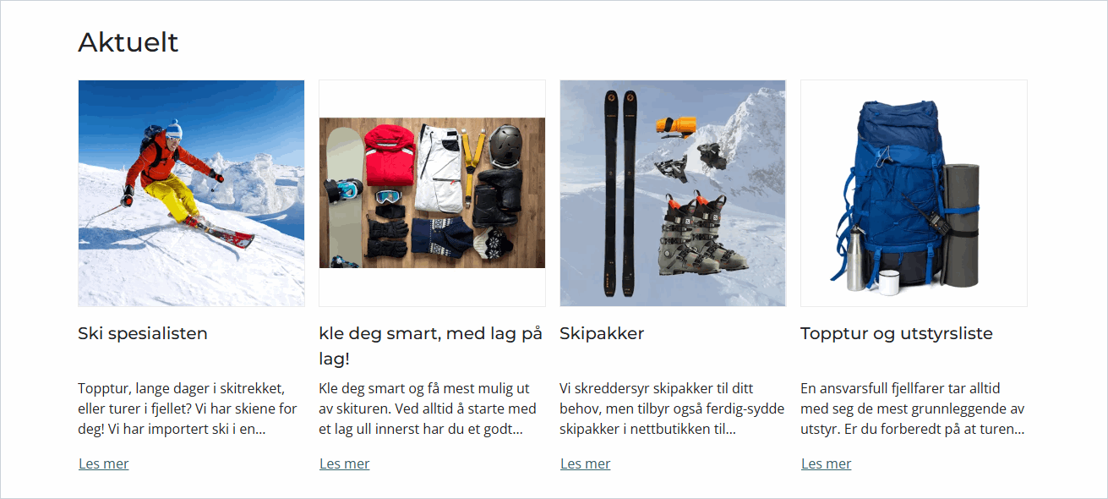The height and width of the screenshot is (499, 1108).
Task: Click 'Les mer' under Skipakker
Action: (x=585, y=463)
